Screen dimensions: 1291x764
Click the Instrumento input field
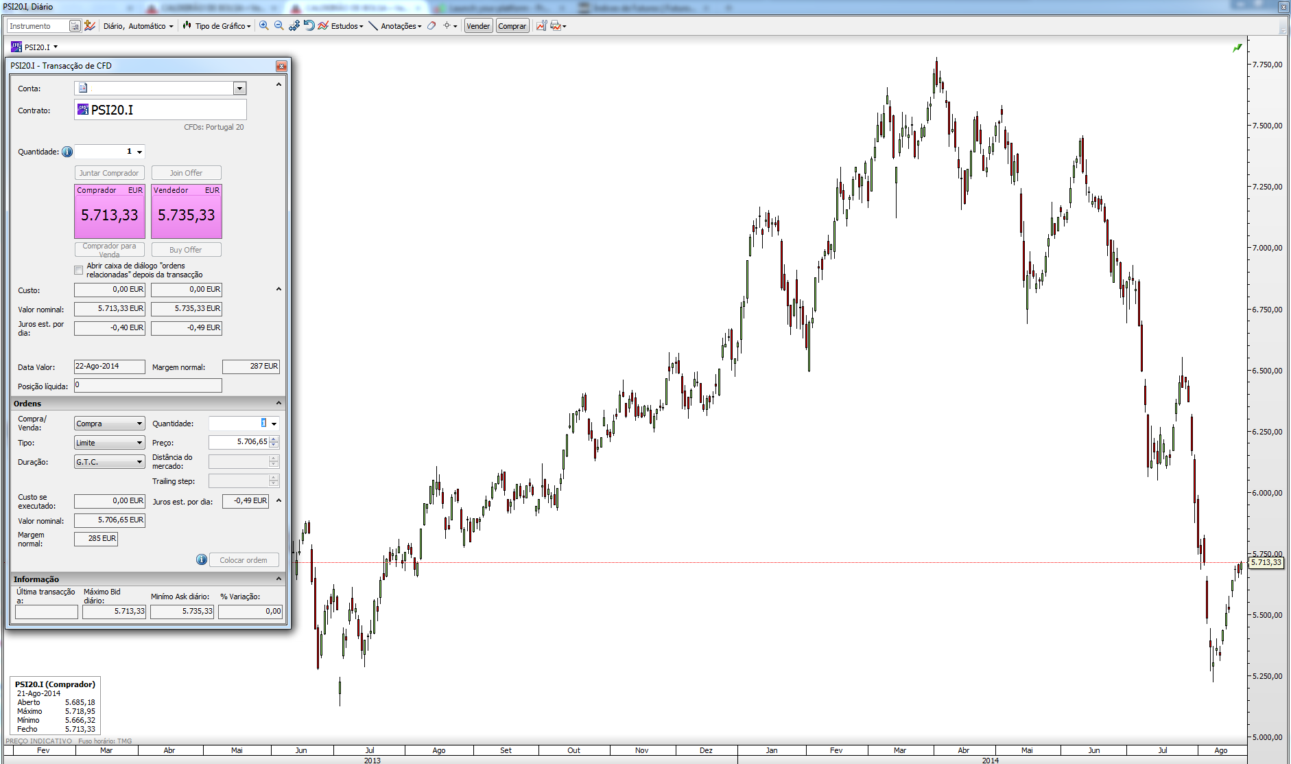tap(38, 26)
